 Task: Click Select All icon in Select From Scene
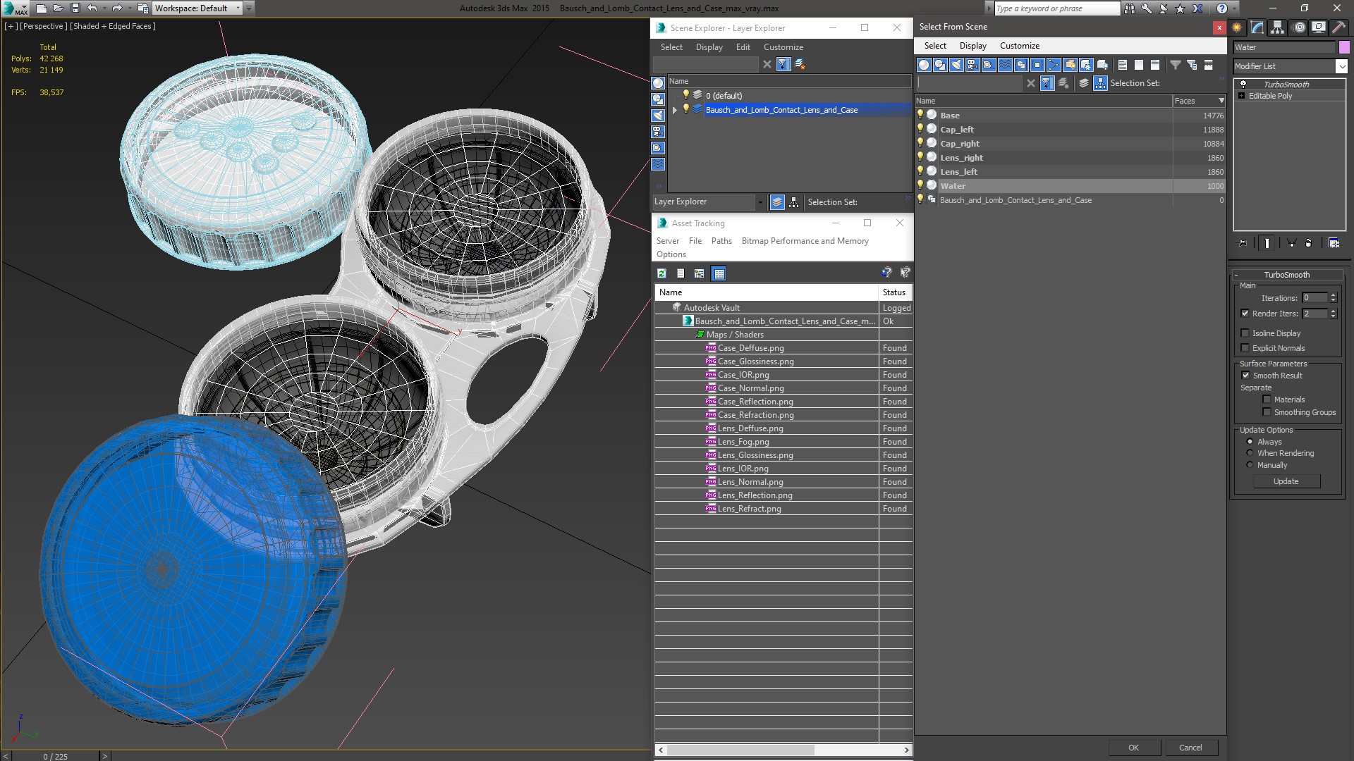click(1123, 65)
